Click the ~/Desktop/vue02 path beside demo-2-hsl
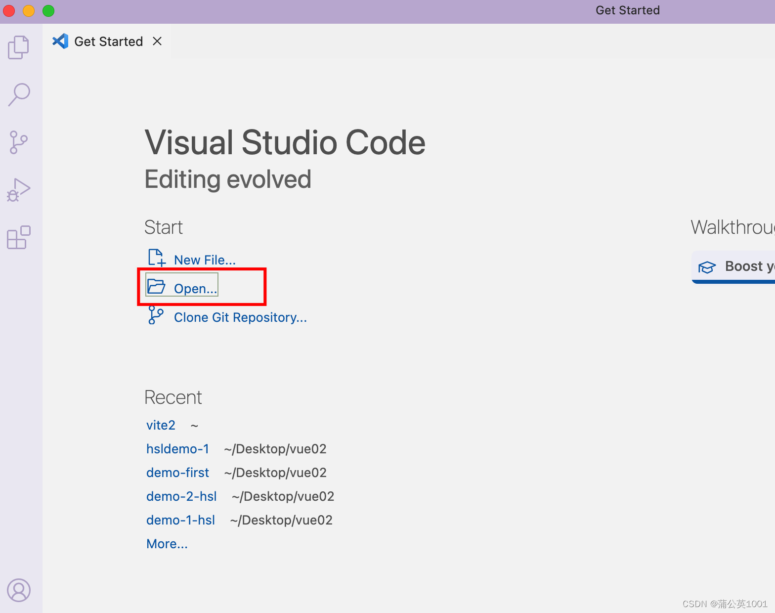The image size is (775, 613). click(283, 496)
